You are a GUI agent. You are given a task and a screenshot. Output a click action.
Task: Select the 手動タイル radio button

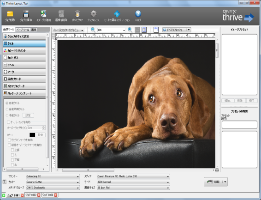point(7,115)
